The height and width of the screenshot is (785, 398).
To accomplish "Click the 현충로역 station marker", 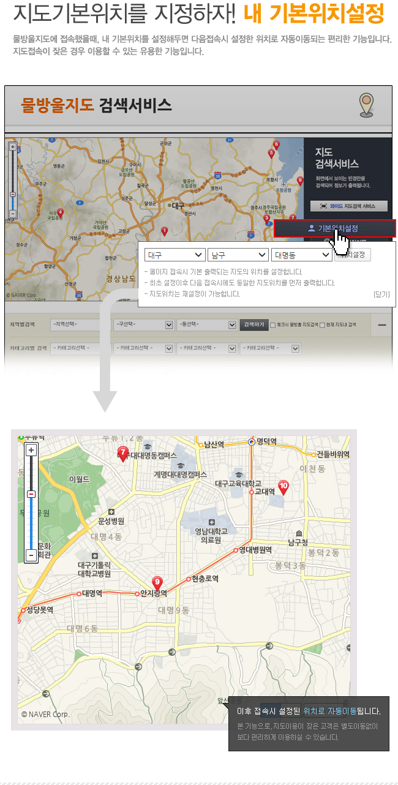I will (188, 579).
